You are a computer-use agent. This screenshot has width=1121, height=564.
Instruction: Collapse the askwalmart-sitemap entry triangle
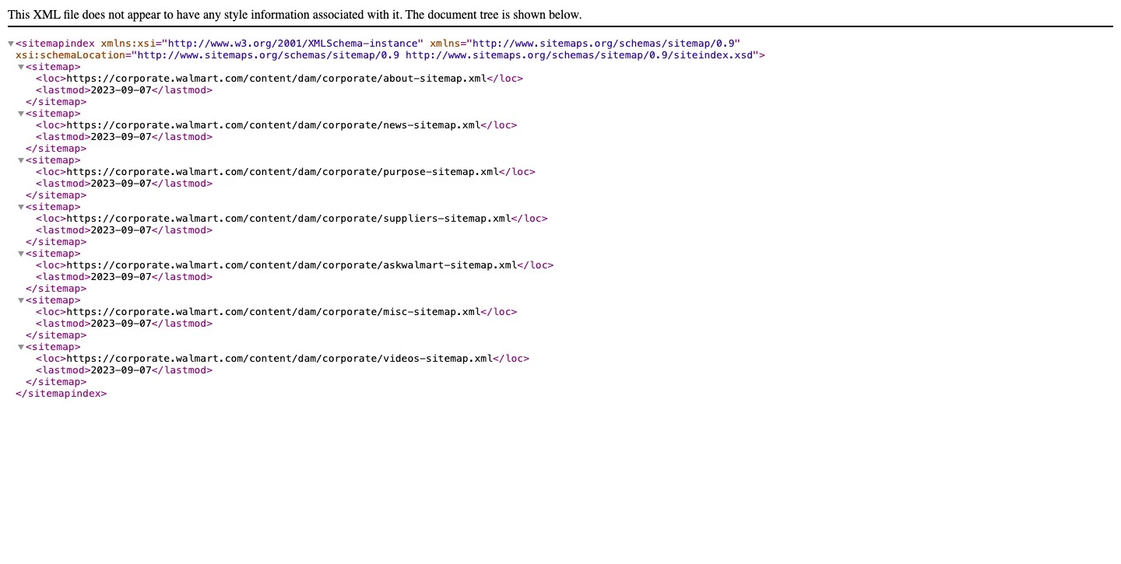tap(21, 254)
